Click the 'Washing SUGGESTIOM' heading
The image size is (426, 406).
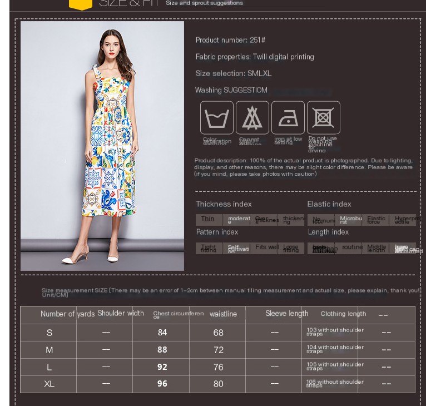[x=231, y=90]
